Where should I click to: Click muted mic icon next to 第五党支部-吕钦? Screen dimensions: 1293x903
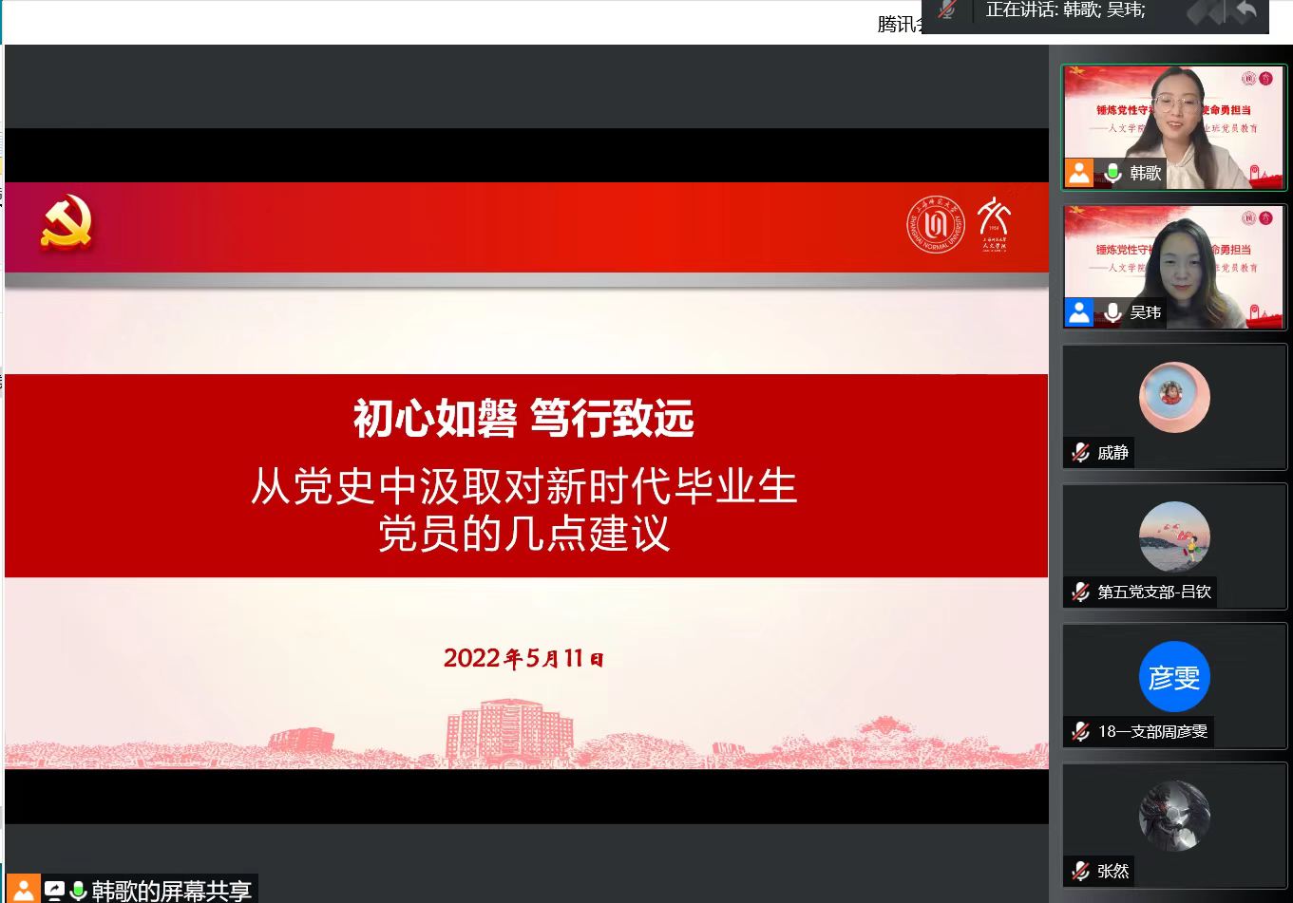[x=1080, y=593]
